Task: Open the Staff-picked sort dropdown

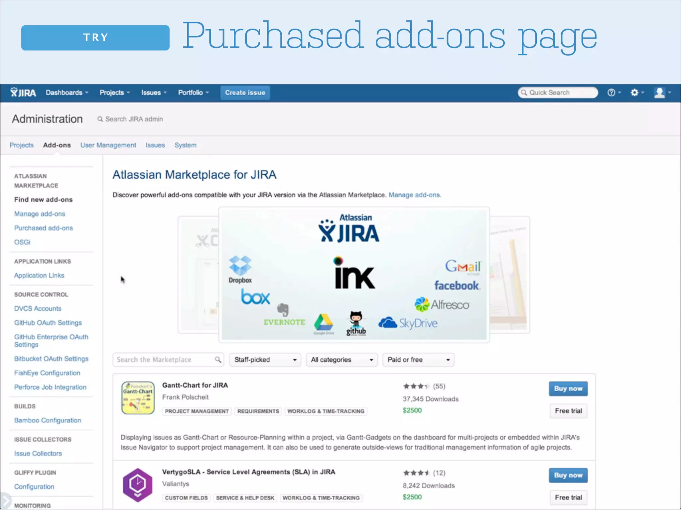Action: click(265, 360)
